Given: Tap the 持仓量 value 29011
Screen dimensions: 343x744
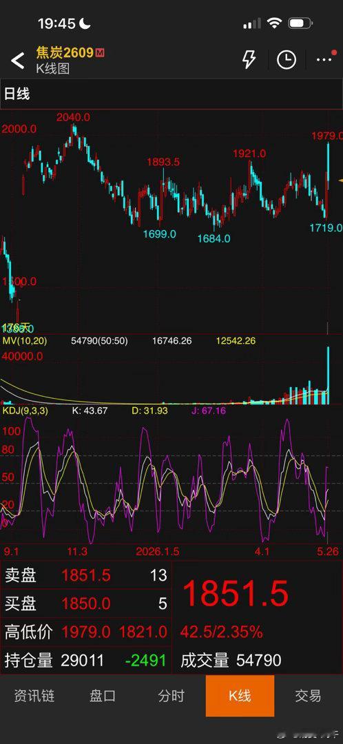Looking at the screenshot, I should (82, 660).
